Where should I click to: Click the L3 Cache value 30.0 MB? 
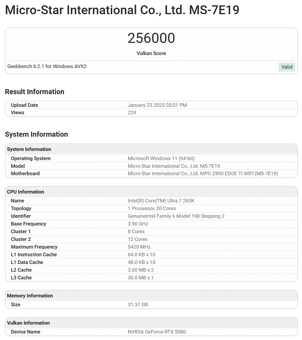pyautogui.click(x=140, y=278)
